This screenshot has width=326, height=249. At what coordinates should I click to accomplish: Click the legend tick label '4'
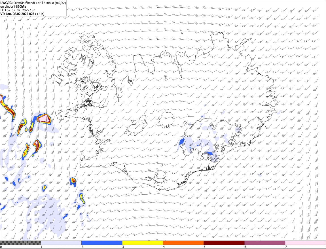pos(164,247)
